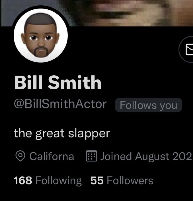Click the 55 followers count number

tap(97, 180)
